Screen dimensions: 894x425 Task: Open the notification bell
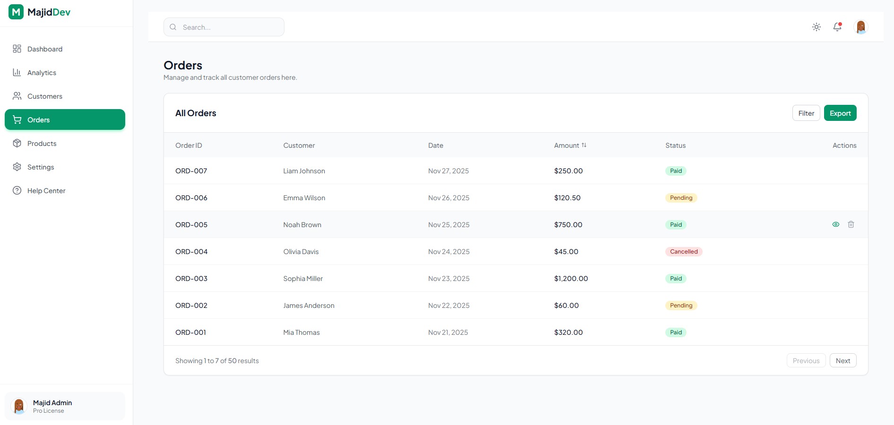coord(837,27)
